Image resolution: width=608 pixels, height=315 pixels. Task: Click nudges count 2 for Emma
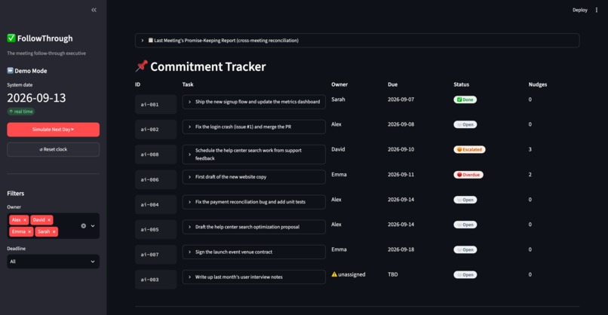[x=530, y=175]
